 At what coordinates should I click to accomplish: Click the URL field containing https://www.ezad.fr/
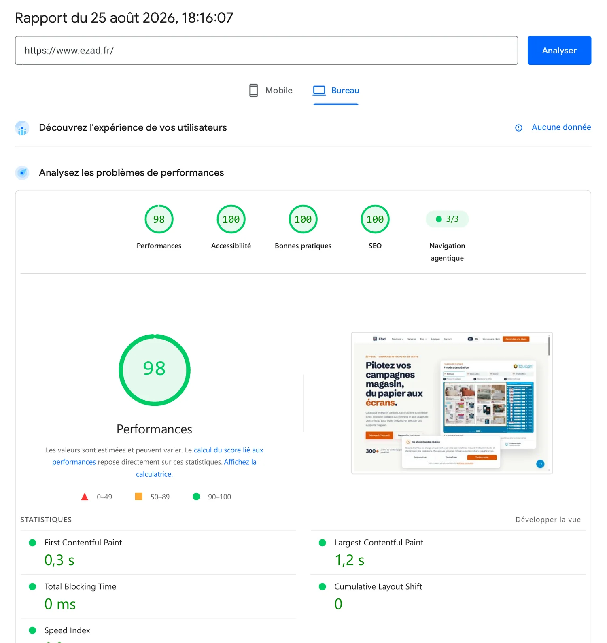coord(266,51)
